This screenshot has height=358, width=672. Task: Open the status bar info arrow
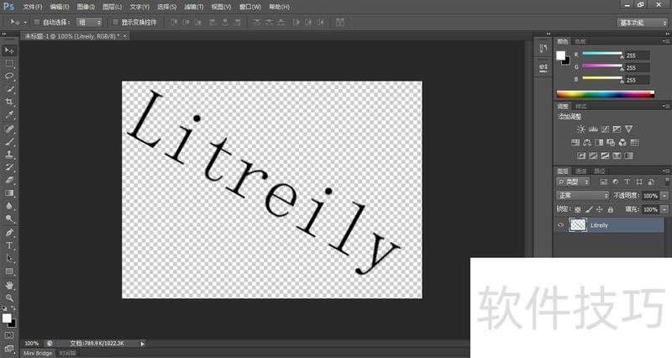point(143,344)
